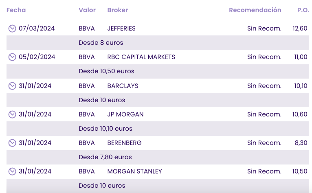The image size is (312, 193).
Task: Select the JEFFERIES broker name
Action: coord(121,29)
